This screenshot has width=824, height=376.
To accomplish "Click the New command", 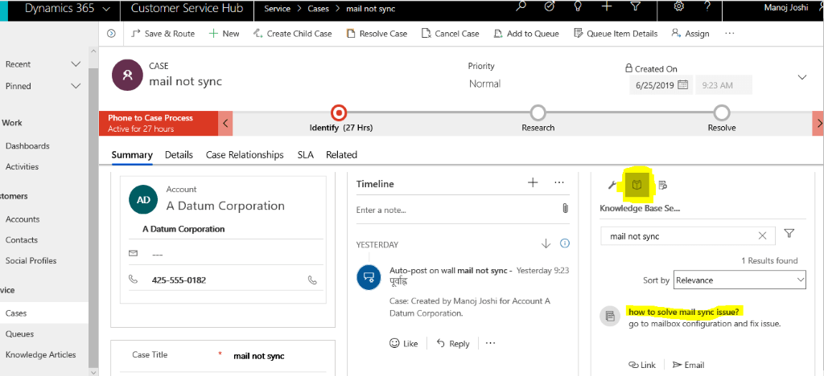I will 225,34.
